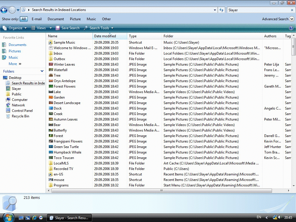296x222 pixels.
Task: Filter results to E-mail only
Action: click(x=36, y=19)
